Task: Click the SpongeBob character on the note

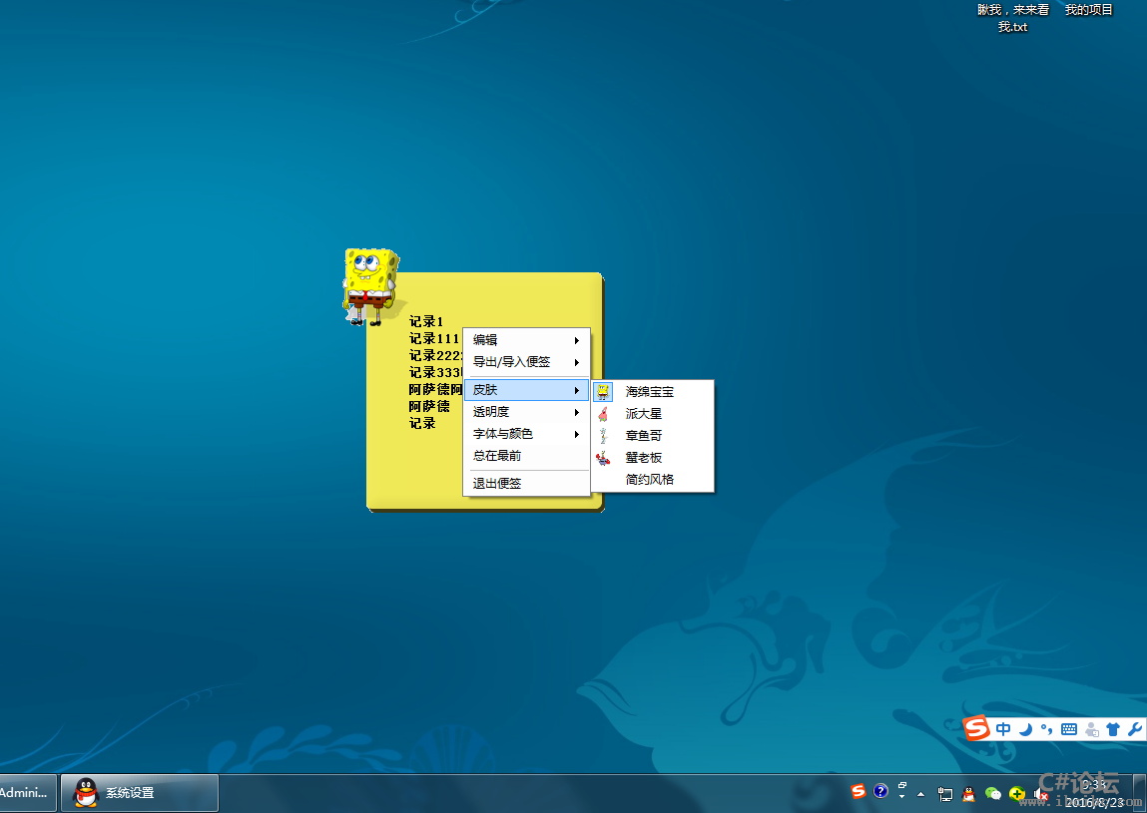Action: [371, 286]
